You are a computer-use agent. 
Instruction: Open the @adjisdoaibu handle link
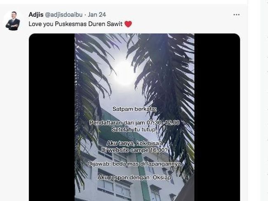click(x=63, y=15)
